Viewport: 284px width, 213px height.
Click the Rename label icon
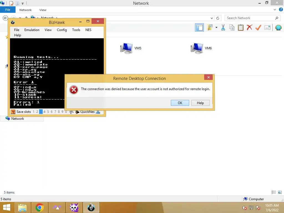tap(267, 27)
